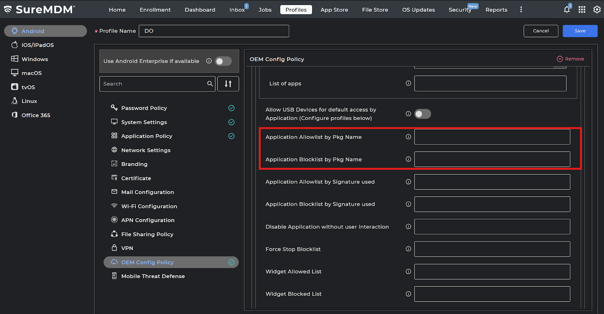The image size is (604, 314).
Task: Go to the Dashboard tab
Action: point(200,10)
